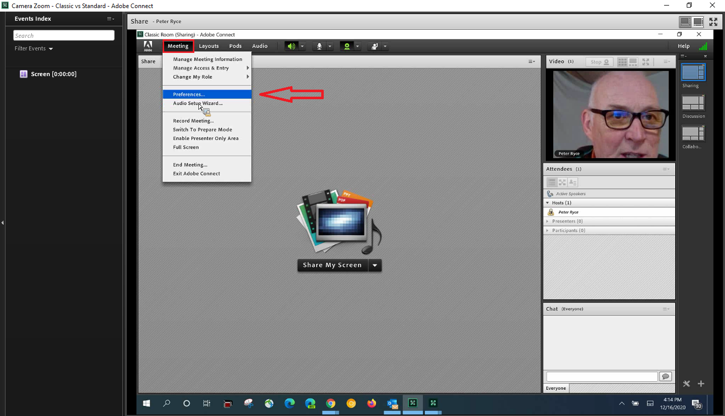The width and height of the screenshot is (725, 416).
Task: Click the Events Index search field
Action: coord(64,35)
